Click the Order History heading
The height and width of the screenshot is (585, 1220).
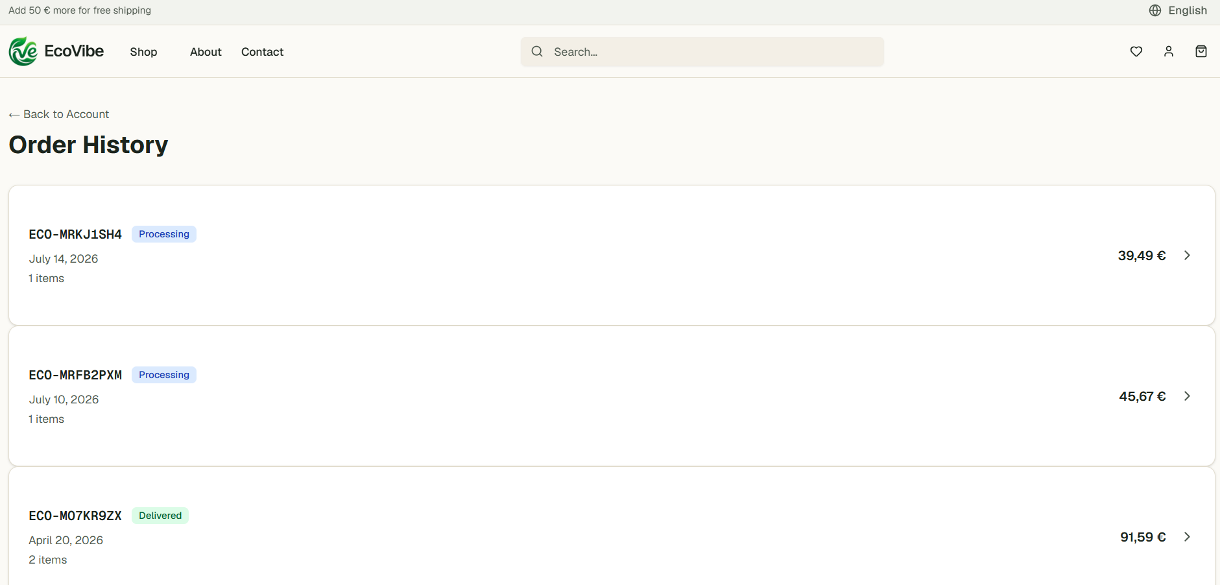88,145
